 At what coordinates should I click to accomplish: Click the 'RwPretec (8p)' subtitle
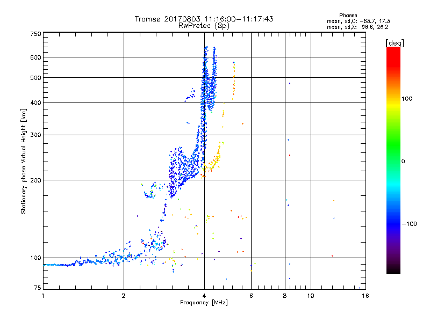pos(204,26)
